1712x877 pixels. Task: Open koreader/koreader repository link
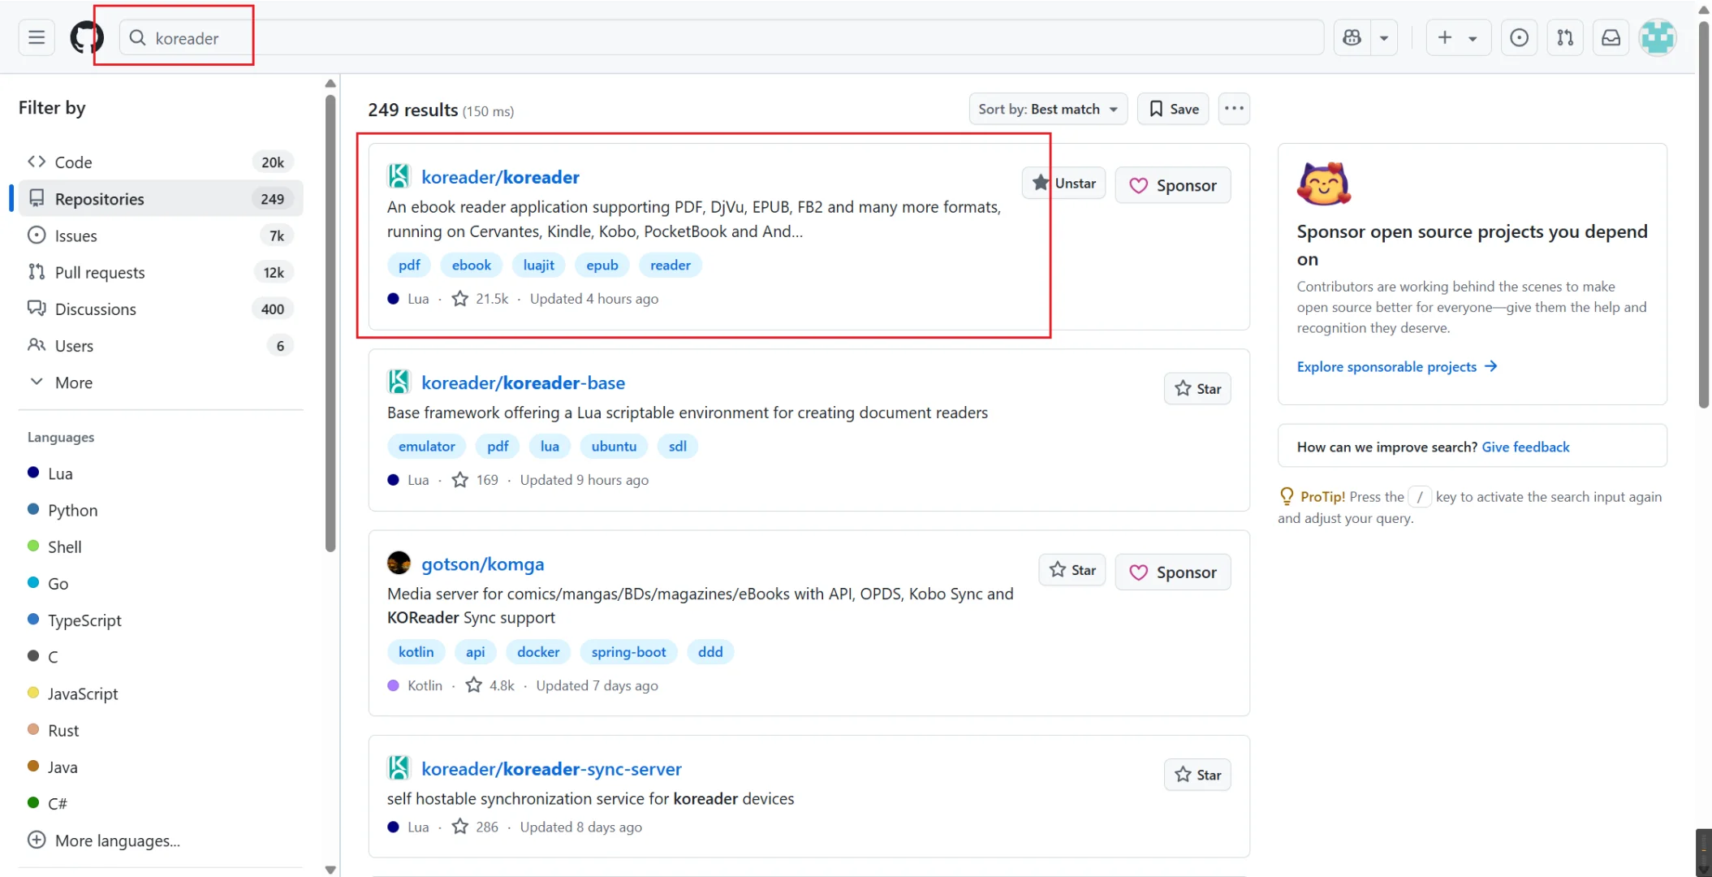click(500, 177)
